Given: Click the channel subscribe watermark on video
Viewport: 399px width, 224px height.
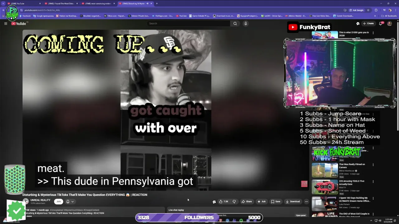Looking at the screenshot, I should (x=304, y=184).
